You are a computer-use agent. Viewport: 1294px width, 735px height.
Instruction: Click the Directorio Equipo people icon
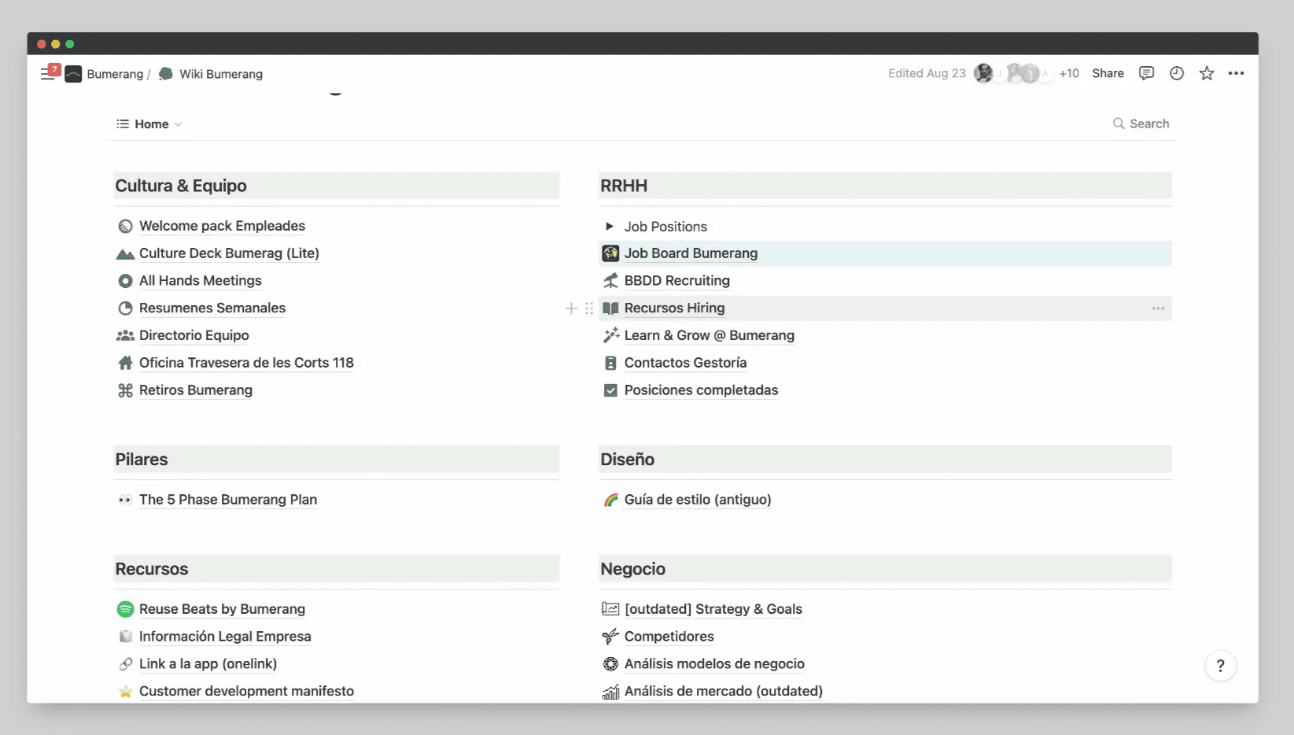(x=125, y=335)
